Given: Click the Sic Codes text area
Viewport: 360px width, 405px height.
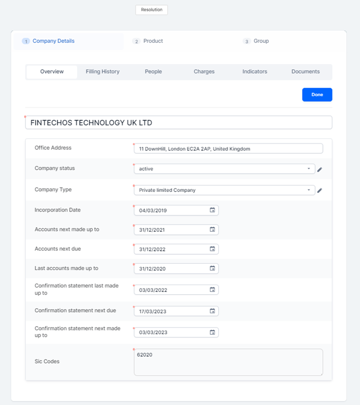Looking at the screenshot, I should [228, 362].
